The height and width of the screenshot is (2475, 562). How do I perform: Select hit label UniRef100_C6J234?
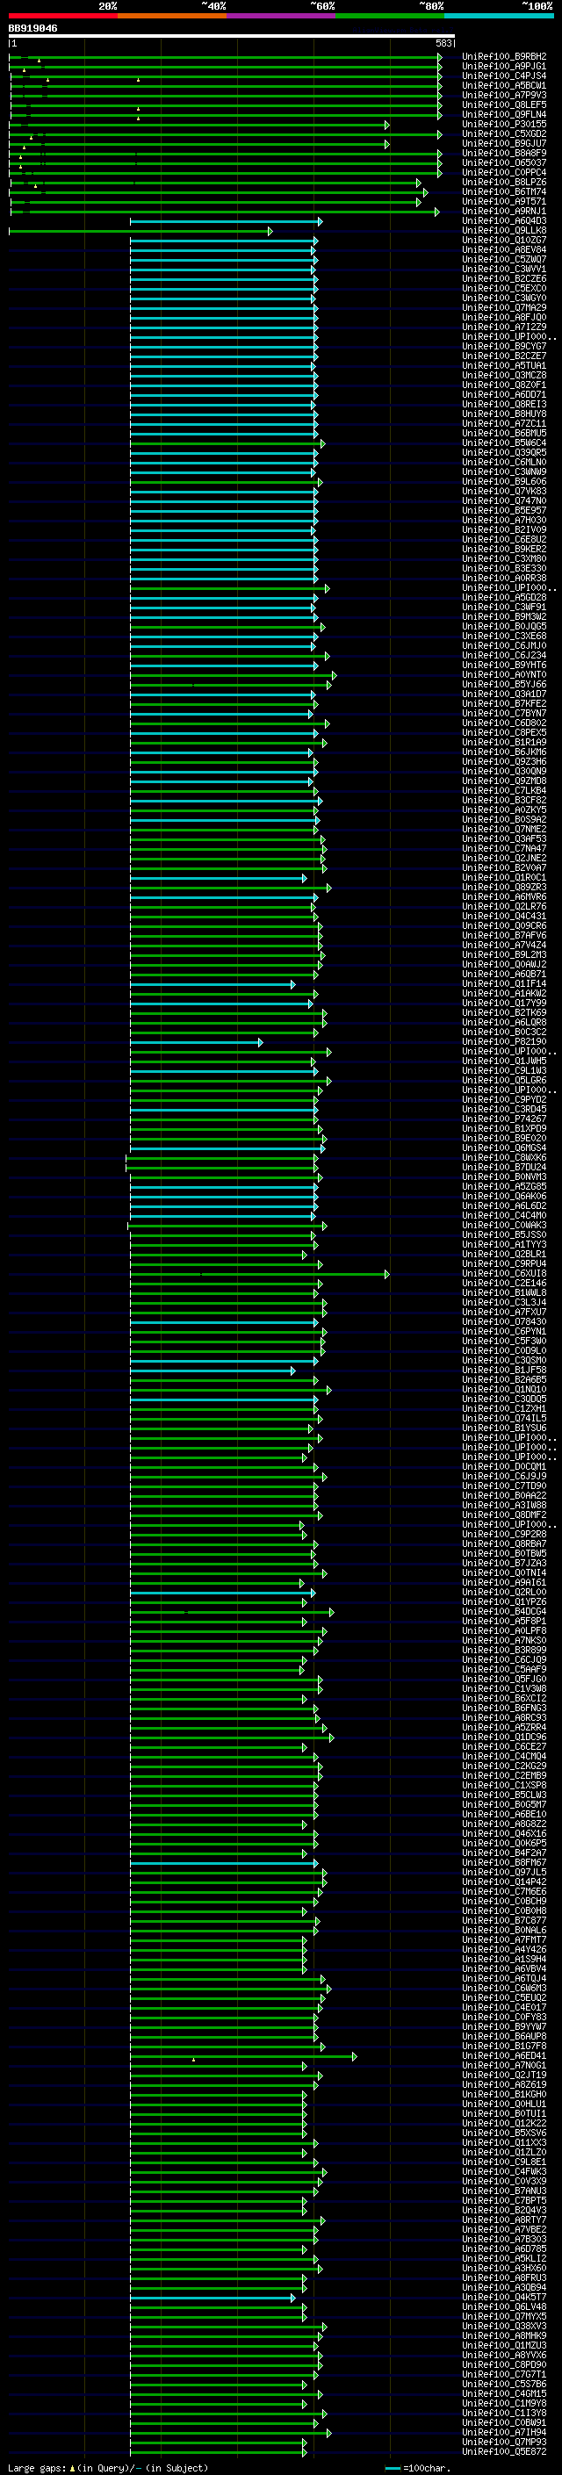click(x=504, y=655)
